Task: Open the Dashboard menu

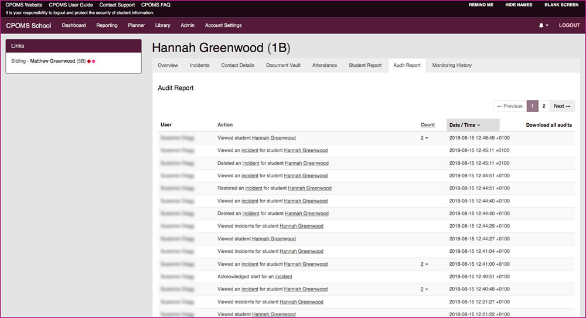Action: pyautogui.click(x=74, y=25)
